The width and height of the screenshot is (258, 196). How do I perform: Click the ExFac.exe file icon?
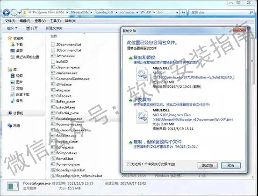click(53, 96)
